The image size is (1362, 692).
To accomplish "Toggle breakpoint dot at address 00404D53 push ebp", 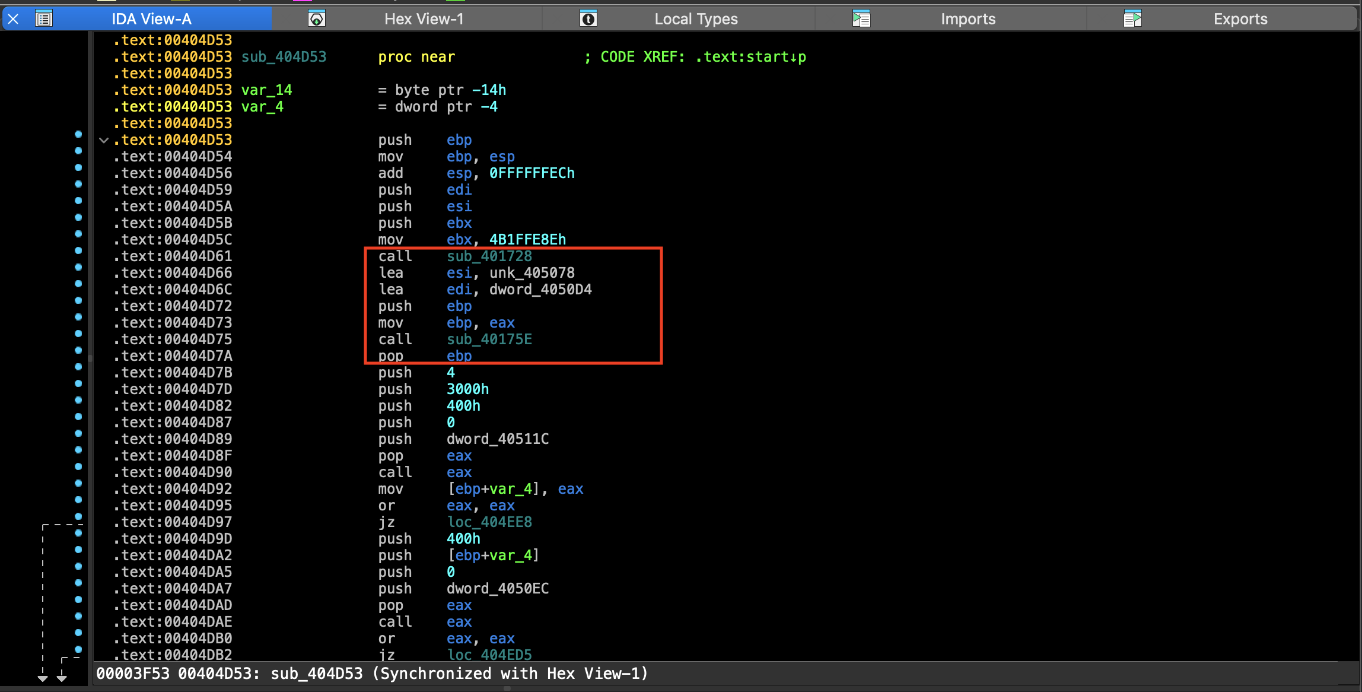I will click(x=78, y=134).
